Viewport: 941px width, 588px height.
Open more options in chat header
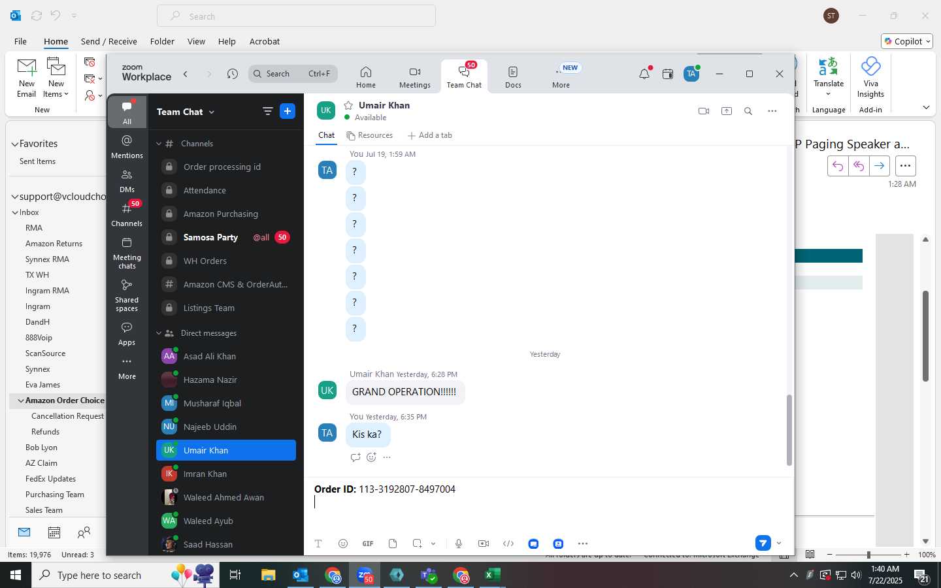point(772,111)
